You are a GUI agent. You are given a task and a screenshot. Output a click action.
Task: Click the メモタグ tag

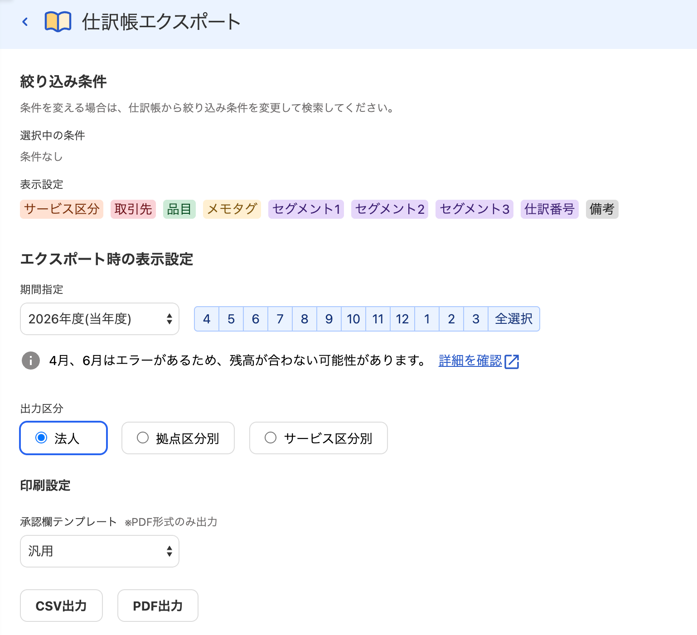pos(232,209)
